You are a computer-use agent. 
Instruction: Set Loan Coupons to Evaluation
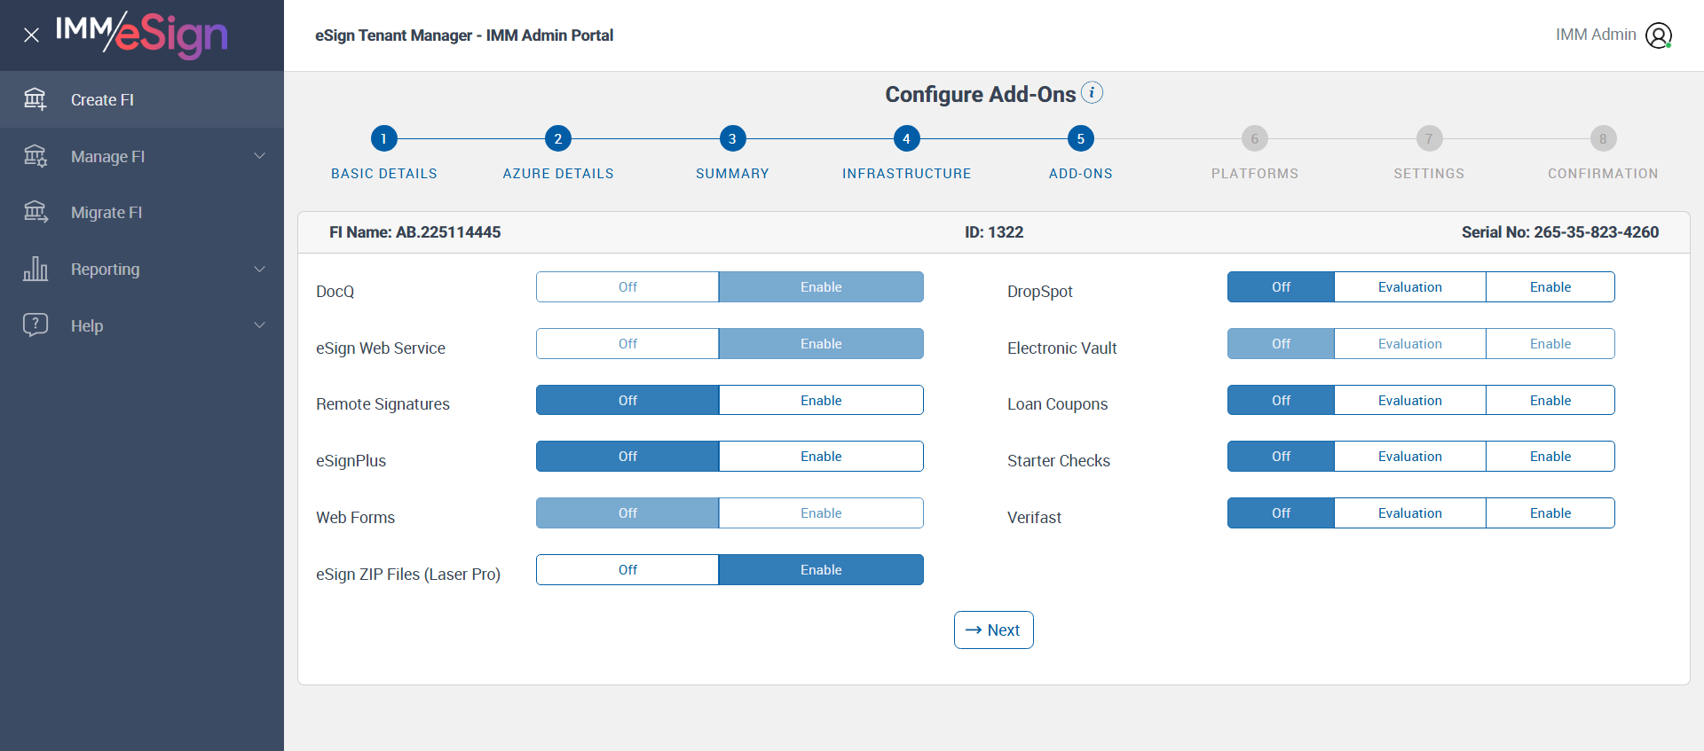click(x=1410, y=400)
